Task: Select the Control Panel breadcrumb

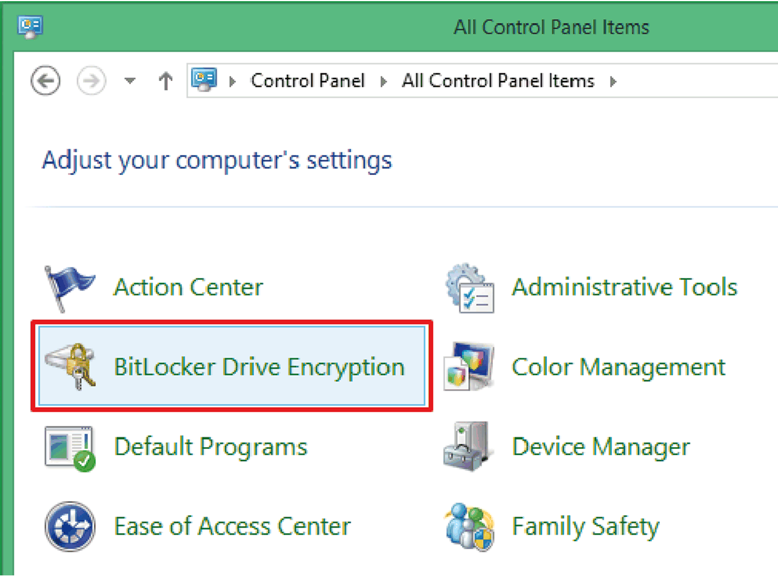Action: (308, 81)
